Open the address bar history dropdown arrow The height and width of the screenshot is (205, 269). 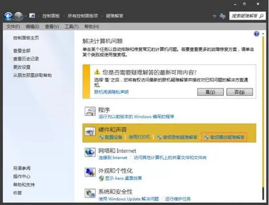(x=214, y=16)
